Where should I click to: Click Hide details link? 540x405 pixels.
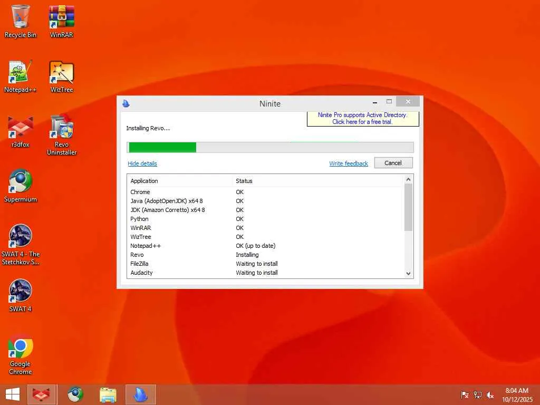[x=142, y=163]
